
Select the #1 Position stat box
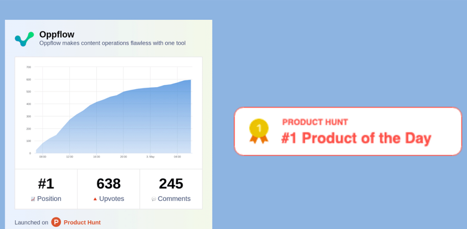coord(46,189)
